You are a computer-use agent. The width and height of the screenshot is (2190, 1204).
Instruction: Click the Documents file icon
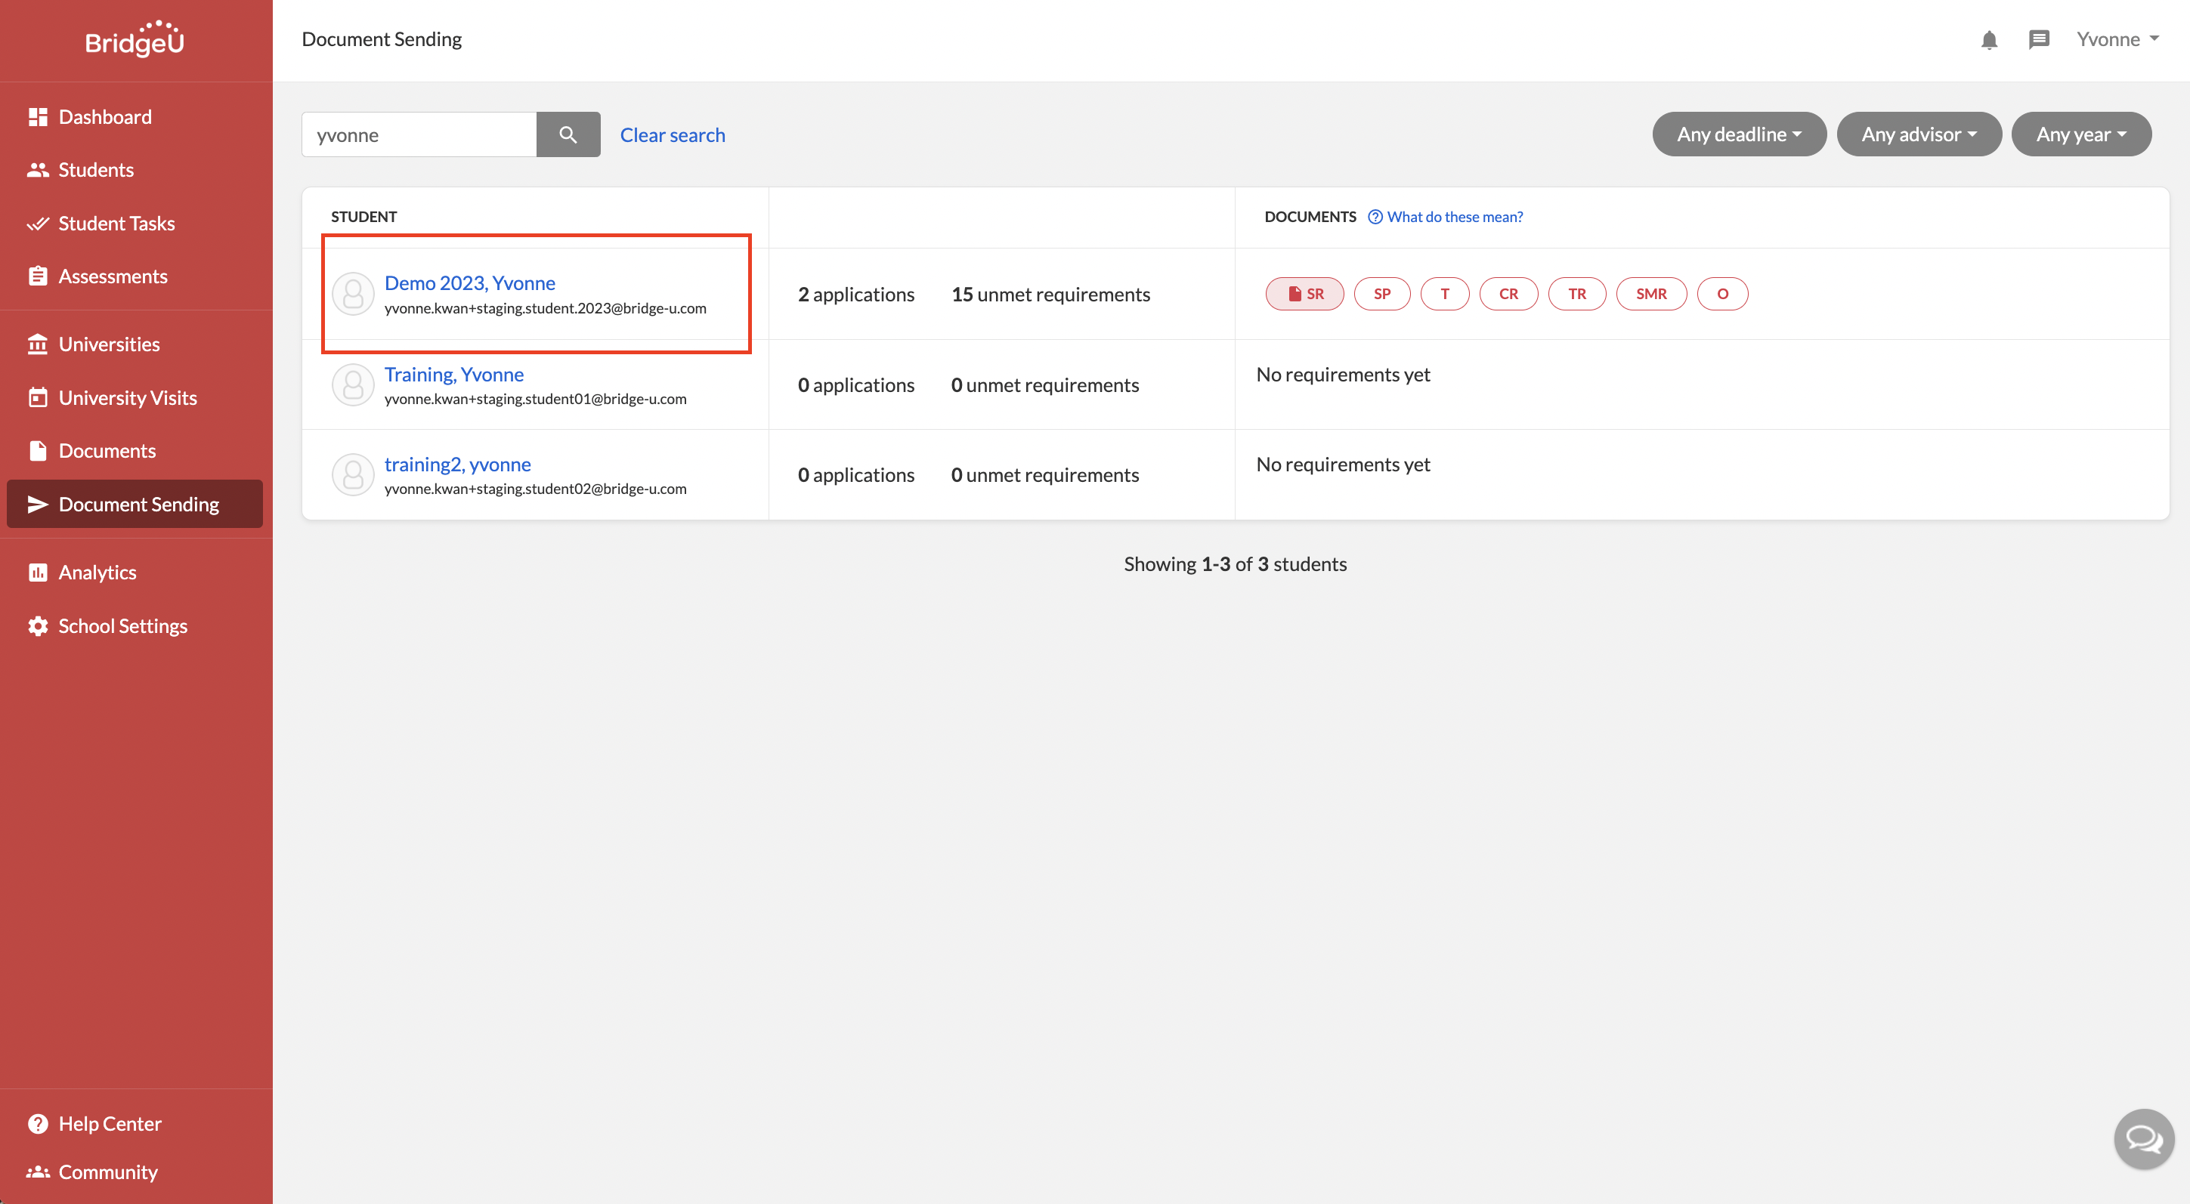[x=38, y=450]
